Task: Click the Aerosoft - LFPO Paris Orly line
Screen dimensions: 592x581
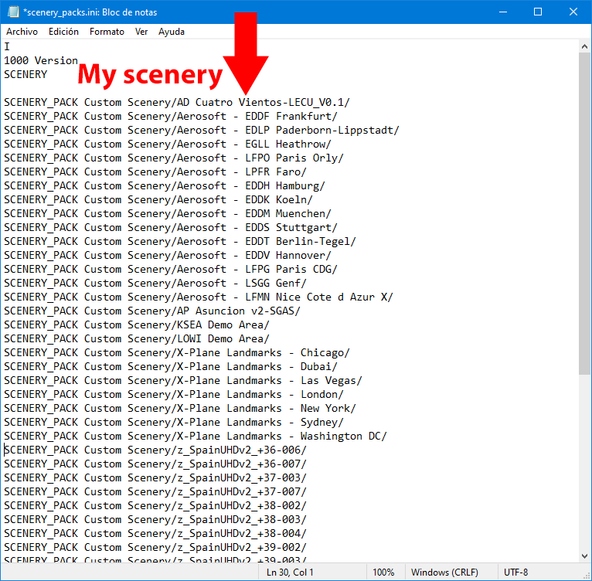Action: point(174,158)
